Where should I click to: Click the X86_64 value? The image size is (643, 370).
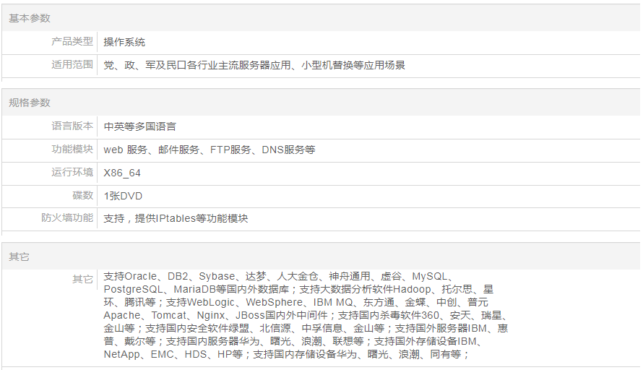tap(122, 173)
